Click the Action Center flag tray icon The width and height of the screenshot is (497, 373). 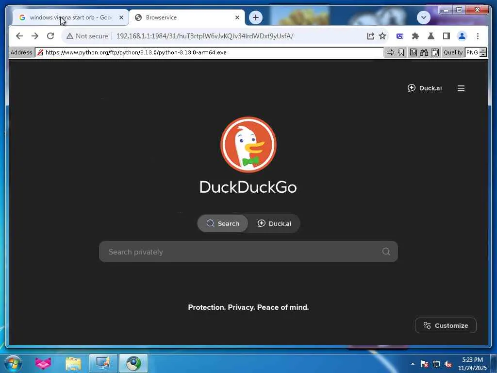(x=424, y=364)
